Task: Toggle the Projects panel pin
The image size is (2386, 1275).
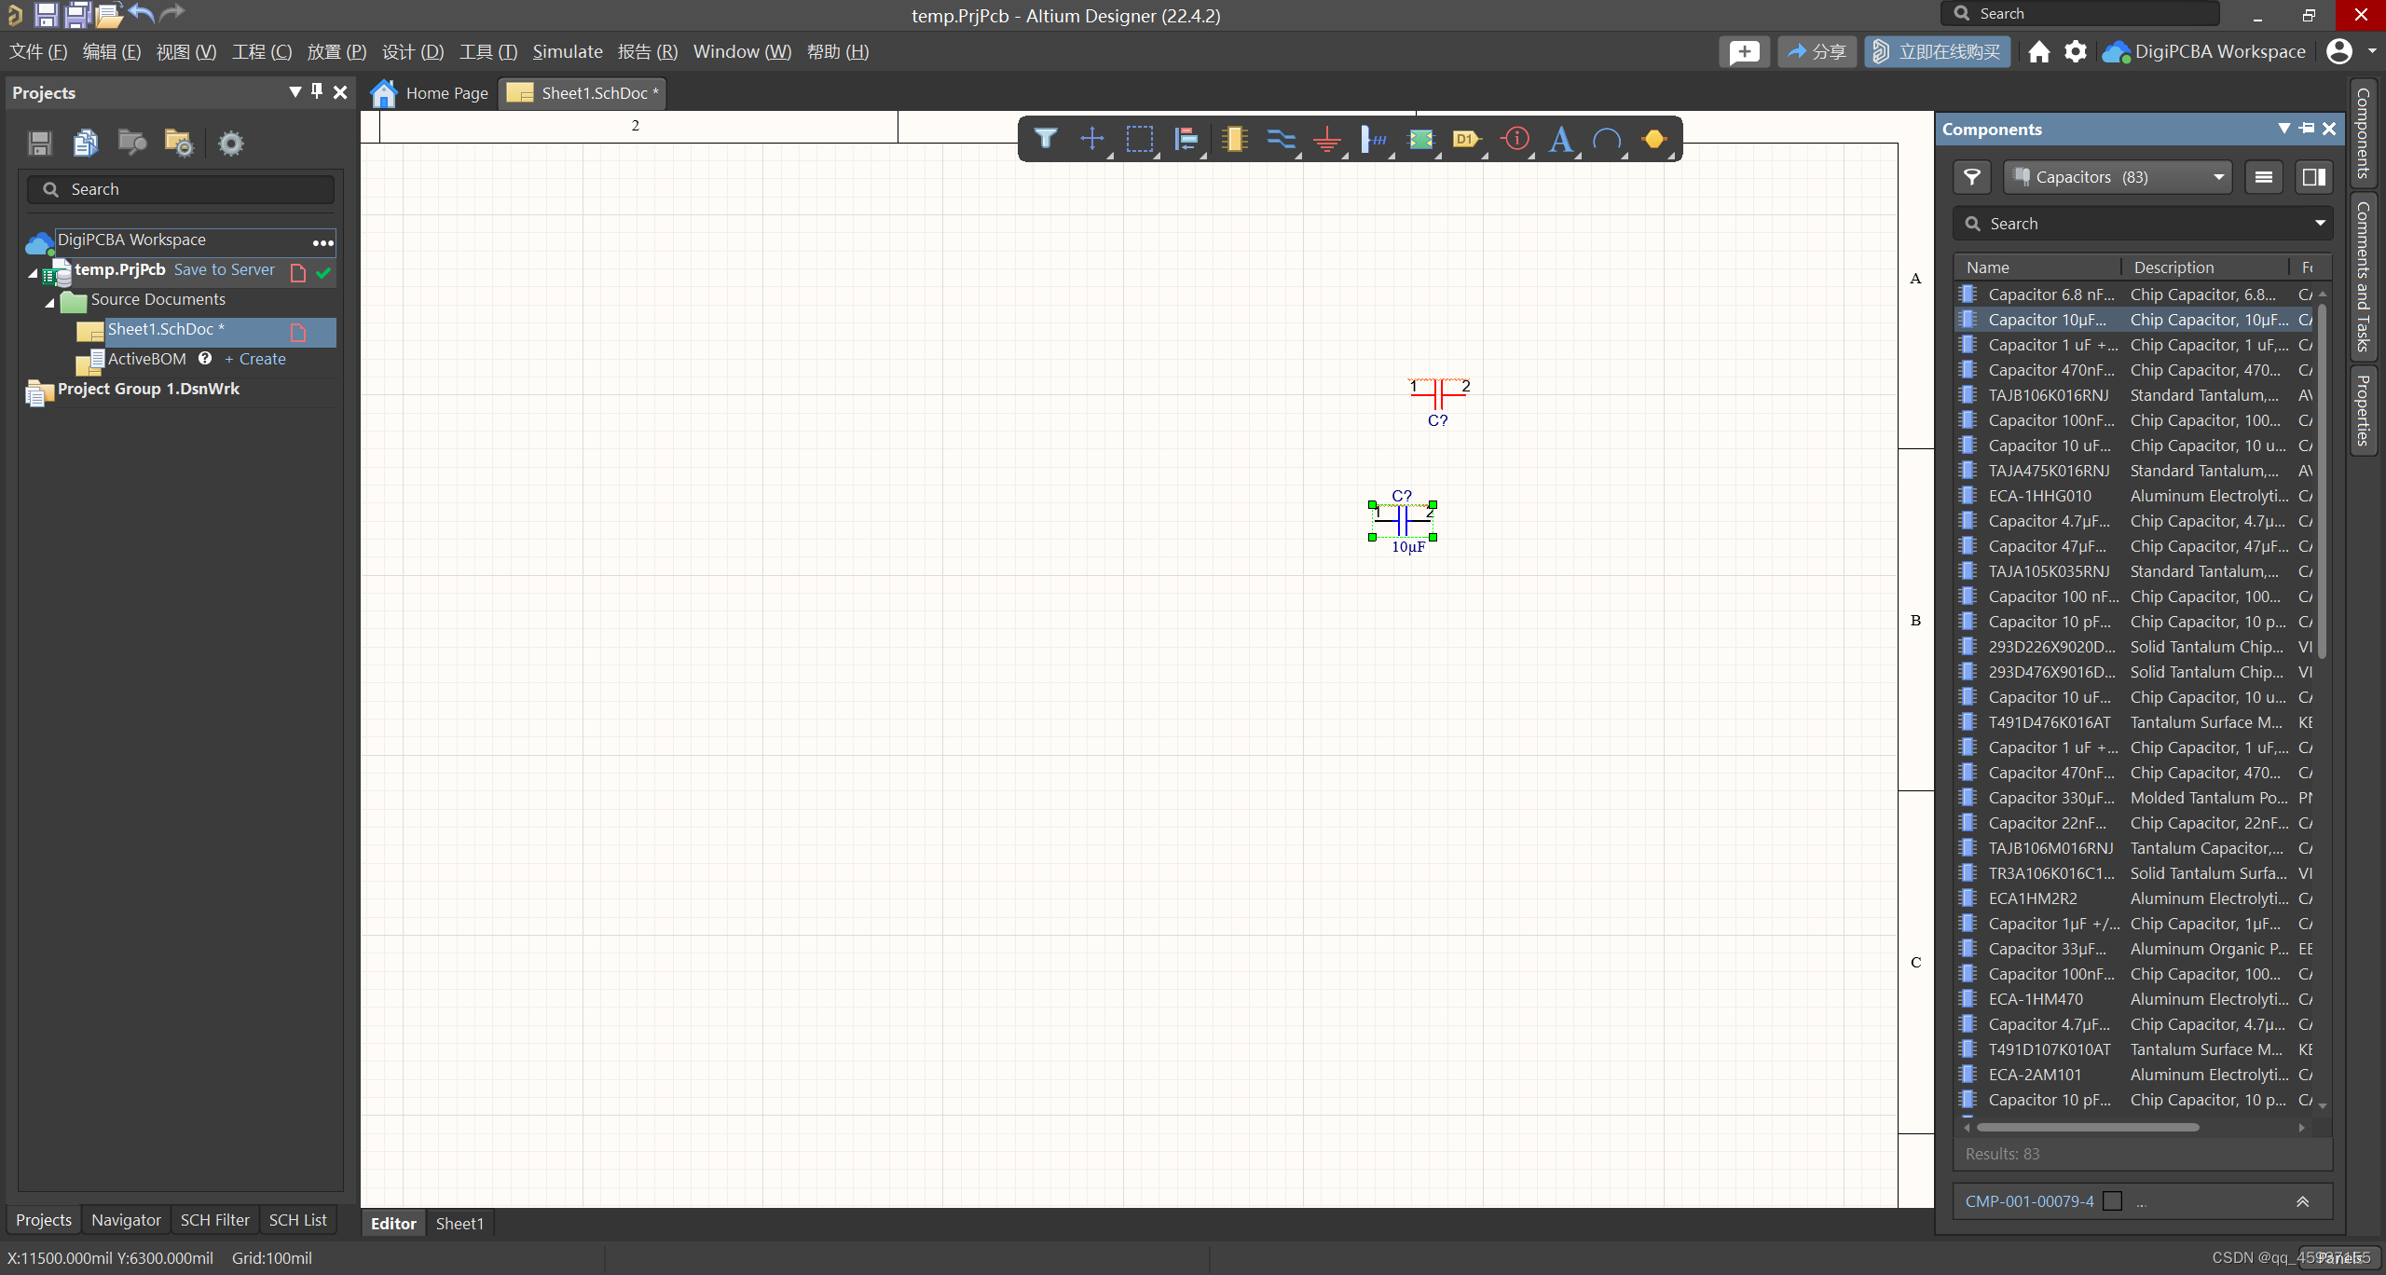Action: (317, 91)
